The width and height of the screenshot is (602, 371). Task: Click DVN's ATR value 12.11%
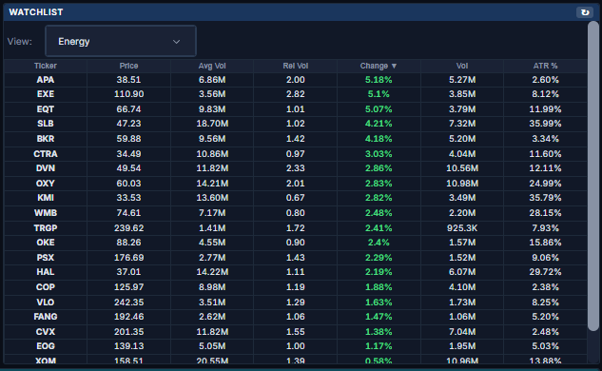[x=545, y=168]
